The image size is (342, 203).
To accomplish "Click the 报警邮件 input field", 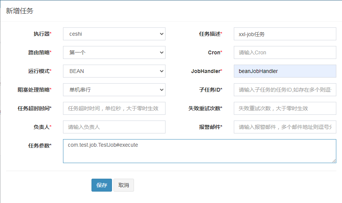I will point(285,127).
